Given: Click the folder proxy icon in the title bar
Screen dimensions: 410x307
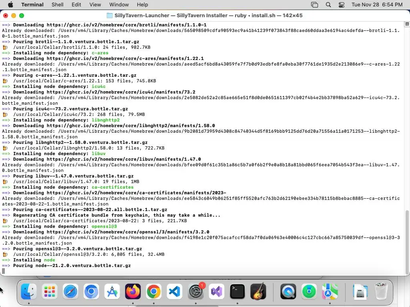Looking at the screenshot, I should pos(110,16).
